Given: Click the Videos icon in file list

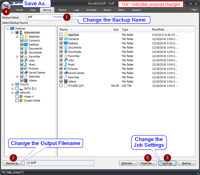Looking at the screenshot, I should point(66,81).
